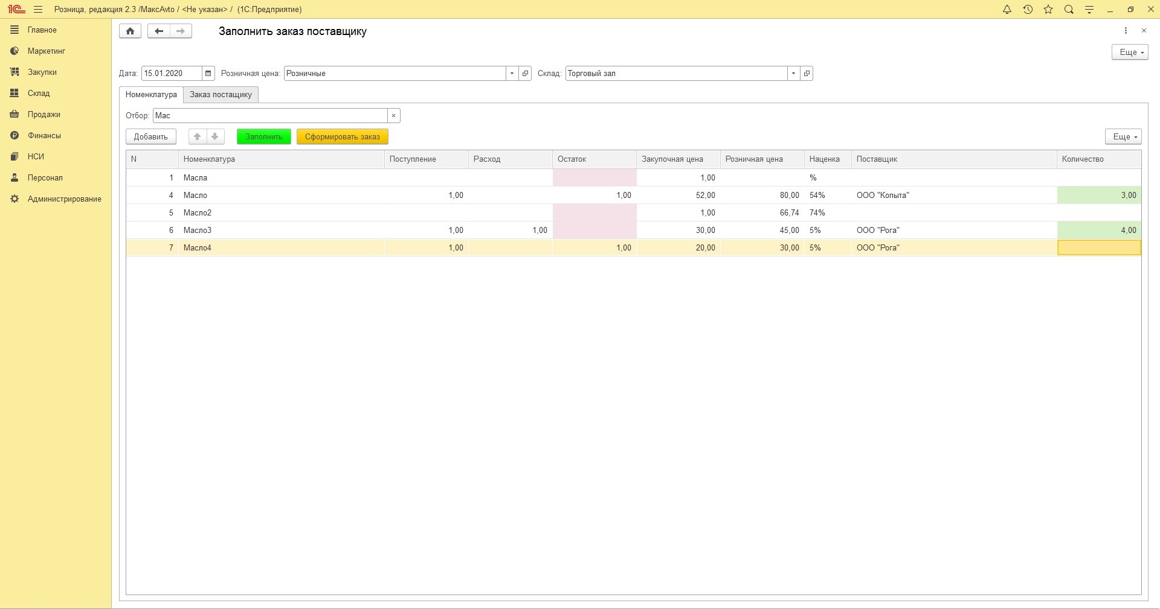Image resolution: width=1160 pixels, height=609 pixels.
Task: Sort by Количество column header
Action: point(1099,159)
